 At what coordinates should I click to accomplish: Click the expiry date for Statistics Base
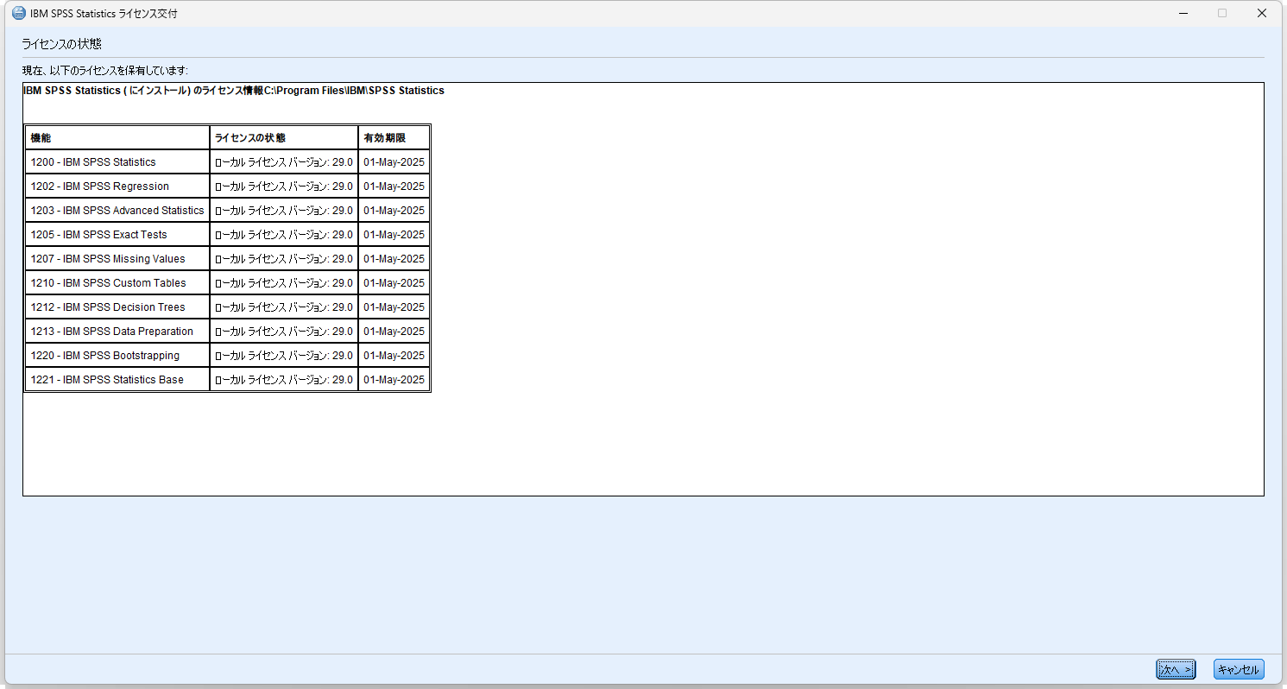394,380
